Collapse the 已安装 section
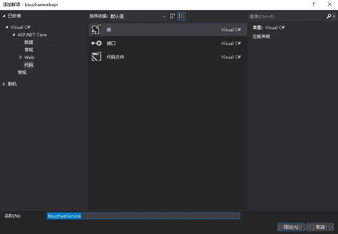The width and height of the screenshot is (338, 234). click(x=4, y=16)
